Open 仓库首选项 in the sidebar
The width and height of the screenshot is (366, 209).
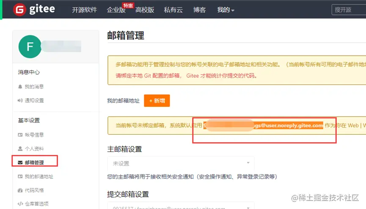click(x=37, y=204)
